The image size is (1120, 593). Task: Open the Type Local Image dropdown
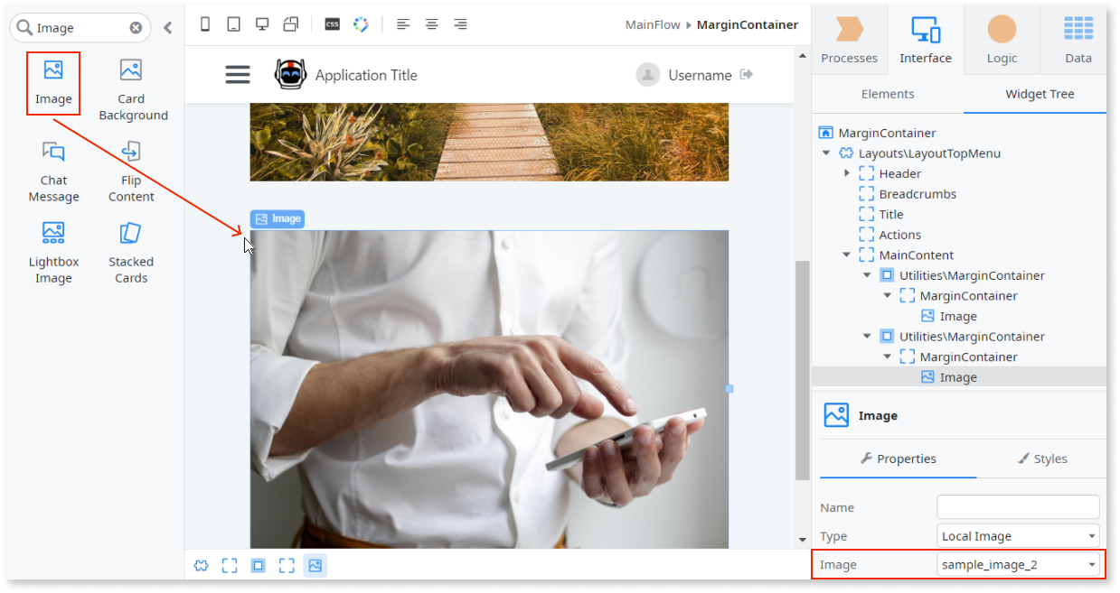(1018, 536)
